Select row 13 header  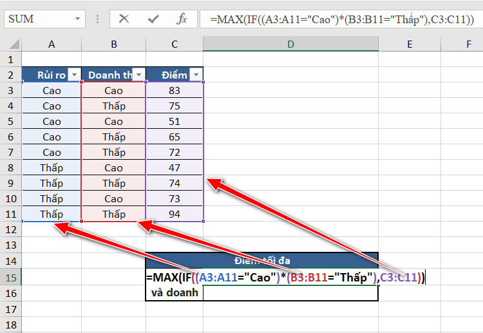pyautogui.click(x=11, y=245)
